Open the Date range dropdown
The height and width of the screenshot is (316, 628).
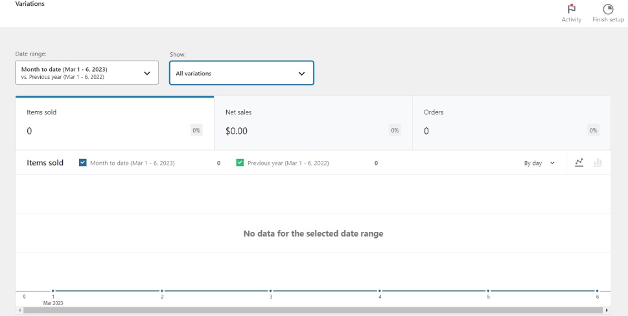86,73
